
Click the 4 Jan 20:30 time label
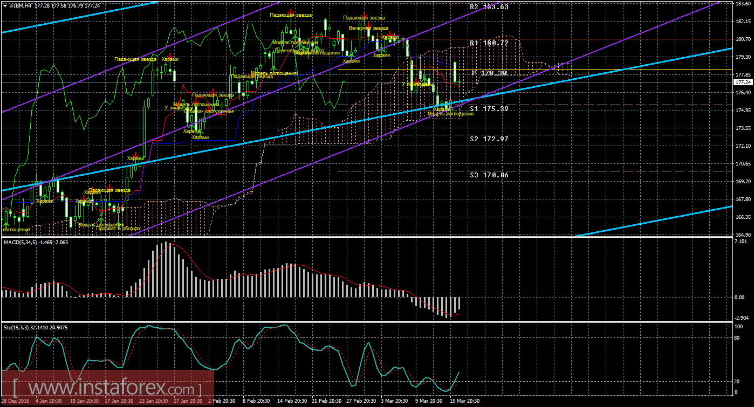click(x=48, y=402)
